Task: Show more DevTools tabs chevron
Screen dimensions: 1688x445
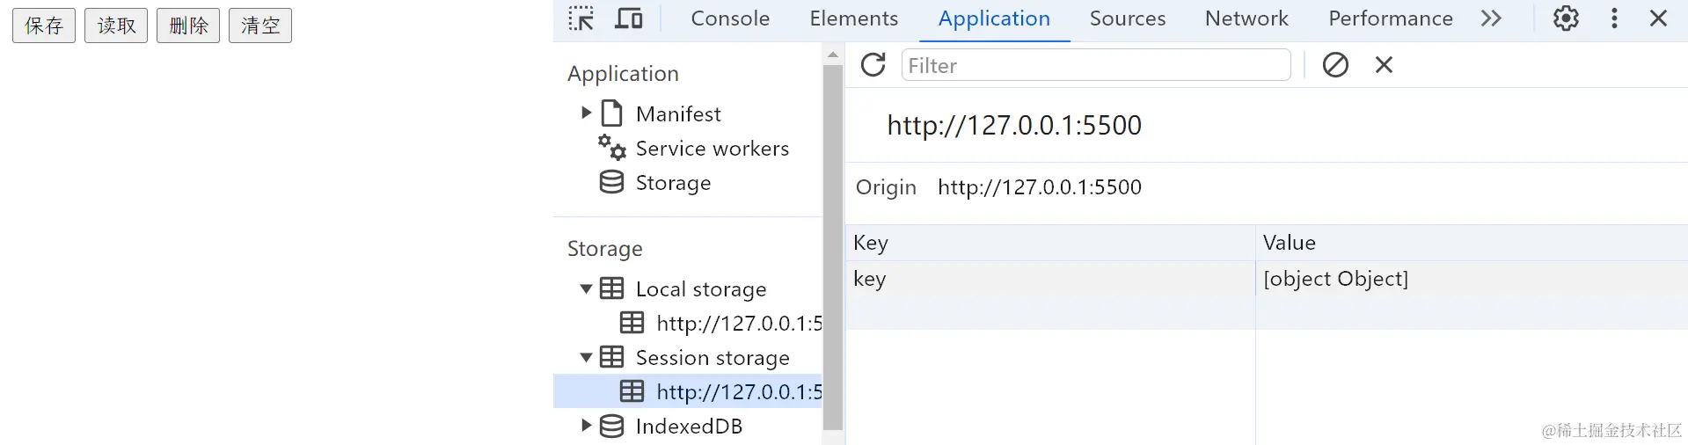Action: point(1491,18)
